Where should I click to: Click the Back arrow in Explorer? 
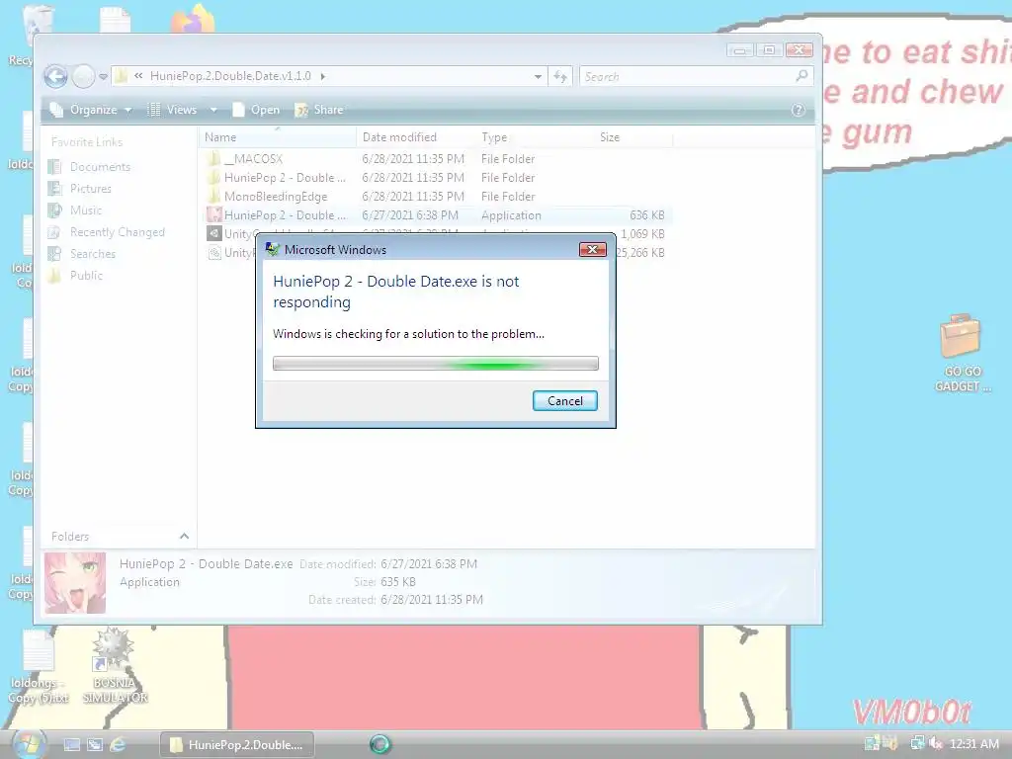pos(56,77)
